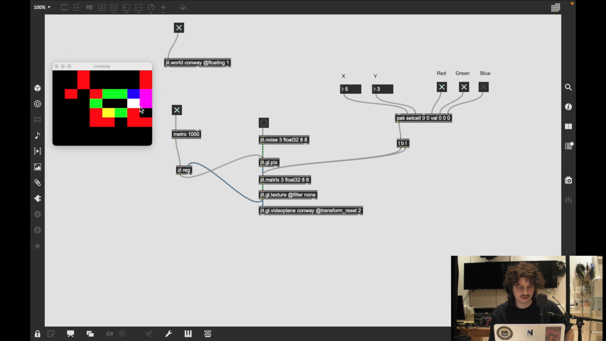Open the image browser in left sidebar
Image resolution: width=606 pixels, height=341 pixels.
[x=38, y=167]
